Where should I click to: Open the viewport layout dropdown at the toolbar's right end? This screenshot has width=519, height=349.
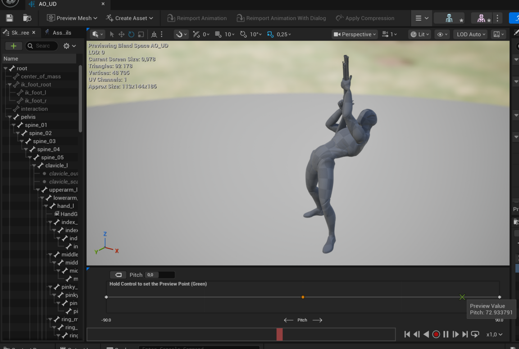click(x=498, y=34)
